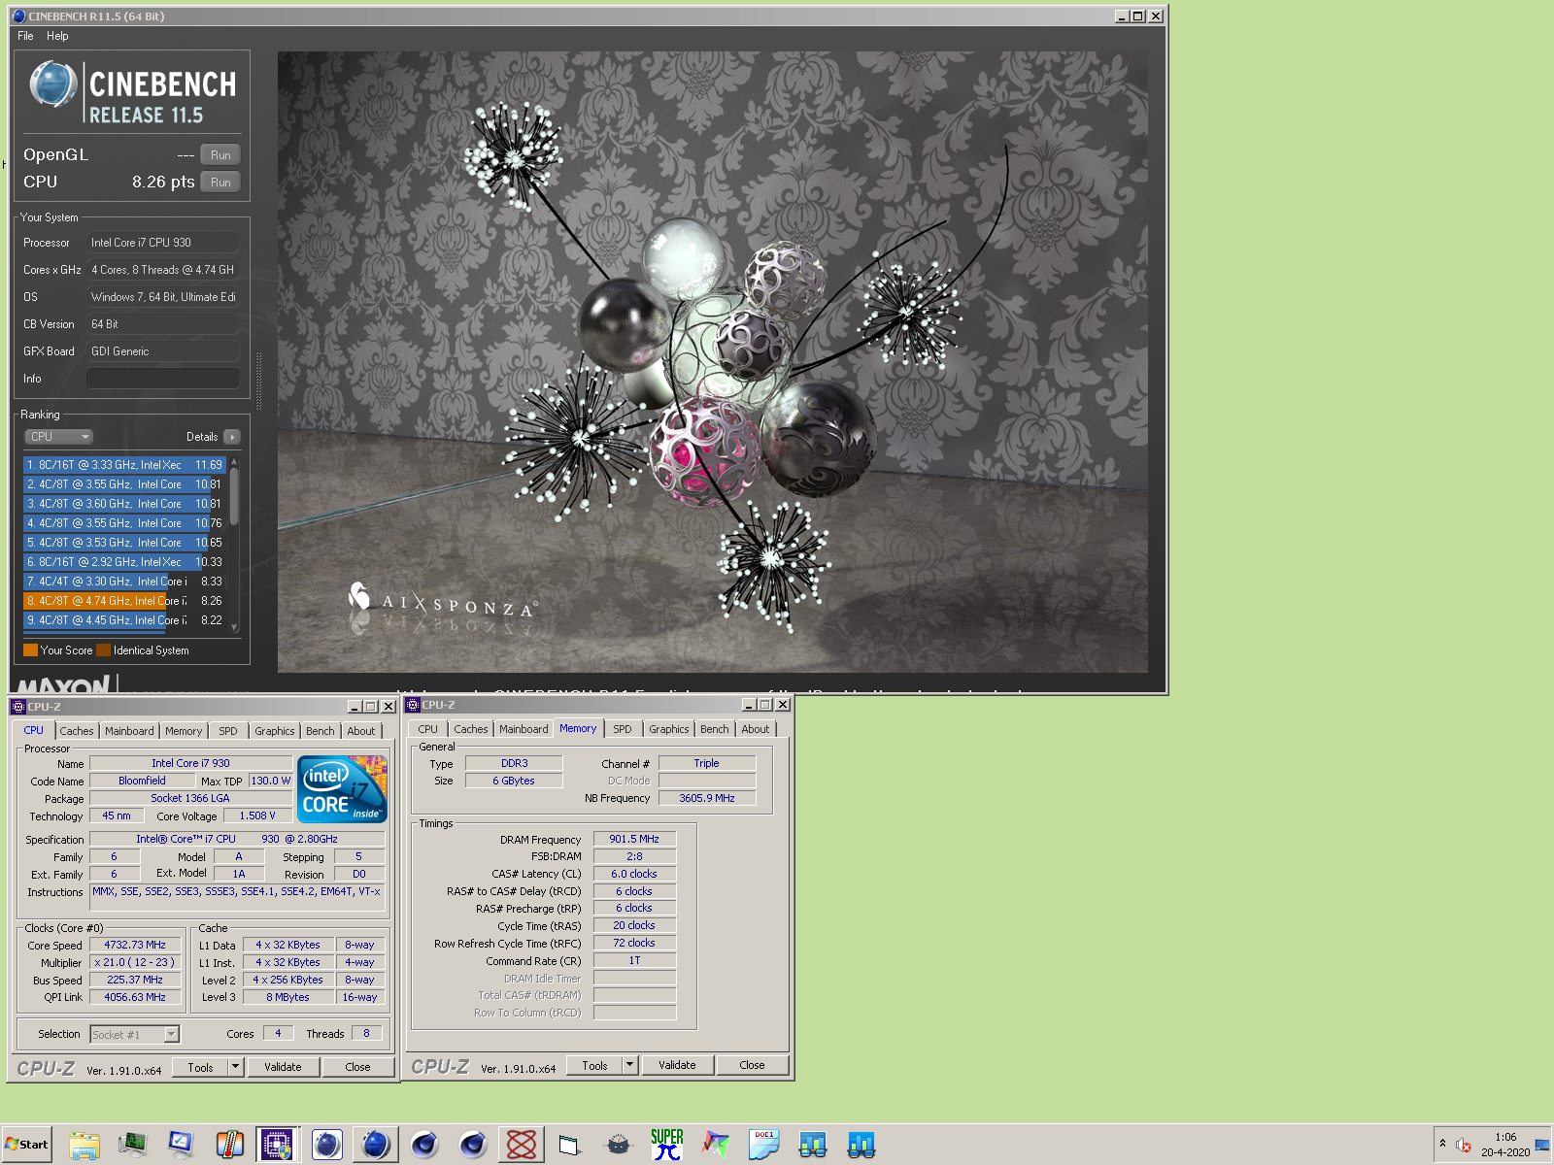Expand hidden tray icons chevron
The width and height of the screenshot is (1554, 1165).
pyautogui.click(x=1442, y=1145)
